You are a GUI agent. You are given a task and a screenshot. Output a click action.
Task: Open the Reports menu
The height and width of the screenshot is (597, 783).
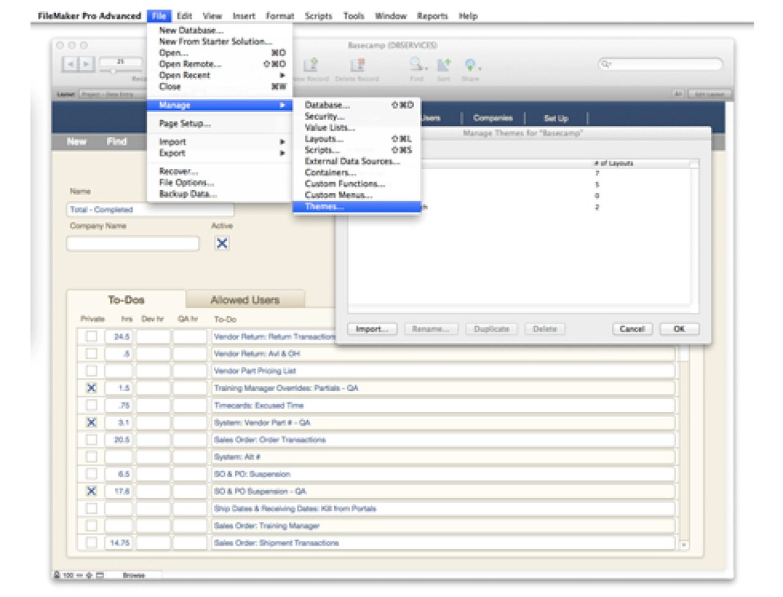pyautogui.click(x=432, y=16)
